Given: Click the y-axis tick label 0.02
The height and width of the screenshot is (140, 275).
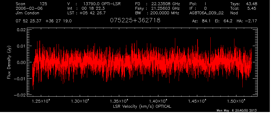Looking at the screenshot, I should [21, 30].
